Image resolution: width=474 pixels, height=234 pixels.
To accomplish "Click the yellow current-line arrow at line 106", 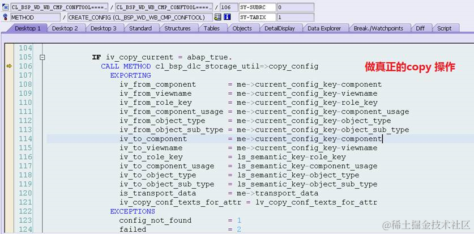I will 9,66.
